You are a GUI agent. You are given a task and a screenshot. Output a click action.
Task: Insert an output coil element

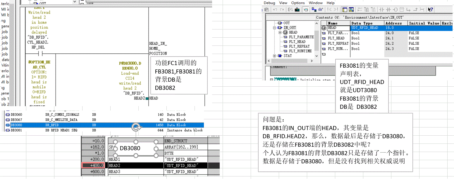(x=395, y=10)
